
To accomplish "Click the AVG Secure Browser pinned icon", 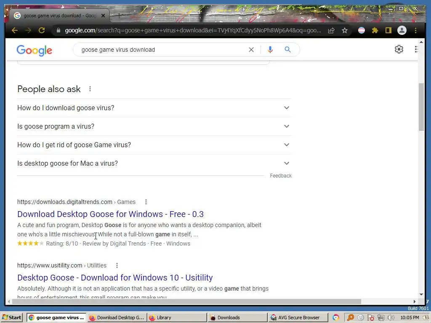I will coord(335,318).
